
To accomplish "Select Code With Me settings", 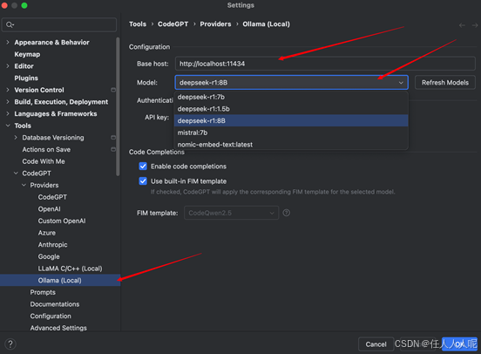I will pyautogui.click(x=44, y=161).
